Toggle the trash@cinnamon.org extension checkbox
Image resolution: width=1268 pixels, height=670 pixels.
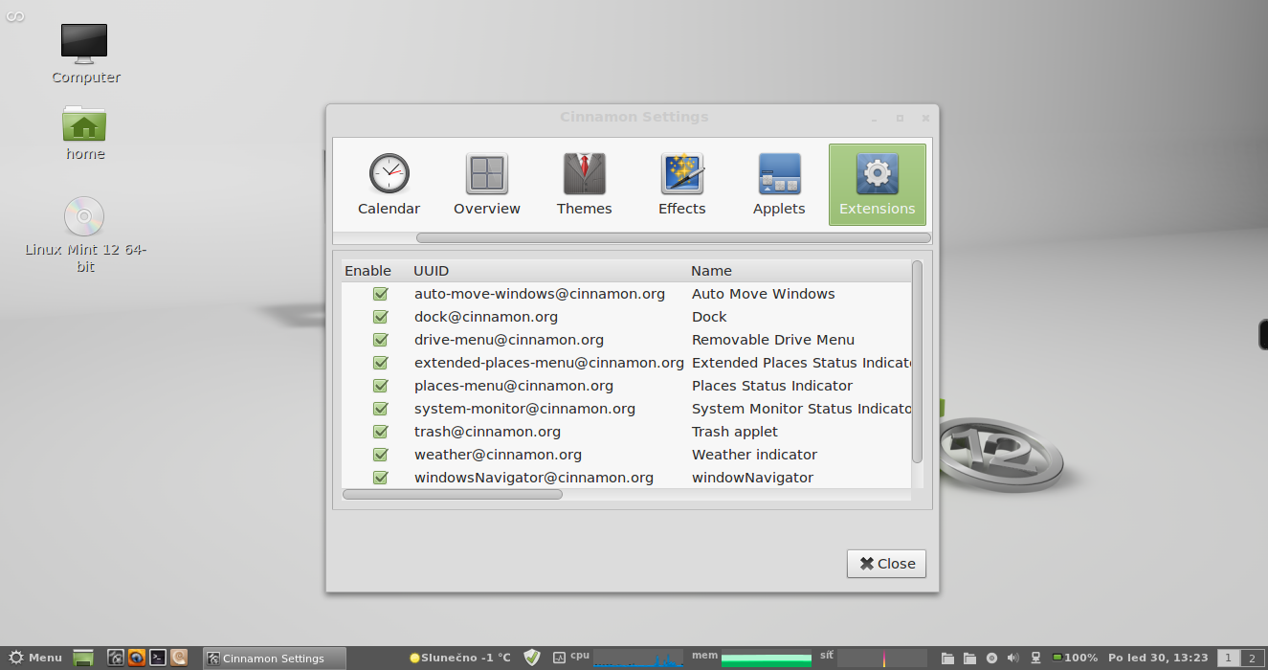[380, 432]
